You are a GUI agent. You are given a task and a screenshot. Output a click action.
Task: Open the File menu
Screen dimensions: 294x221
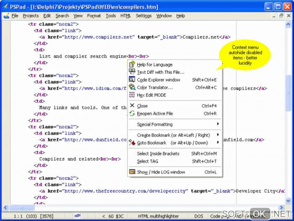(15, 16)
